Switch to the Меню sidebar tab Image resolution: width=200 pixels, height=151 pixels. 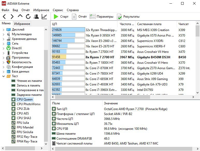6,23
